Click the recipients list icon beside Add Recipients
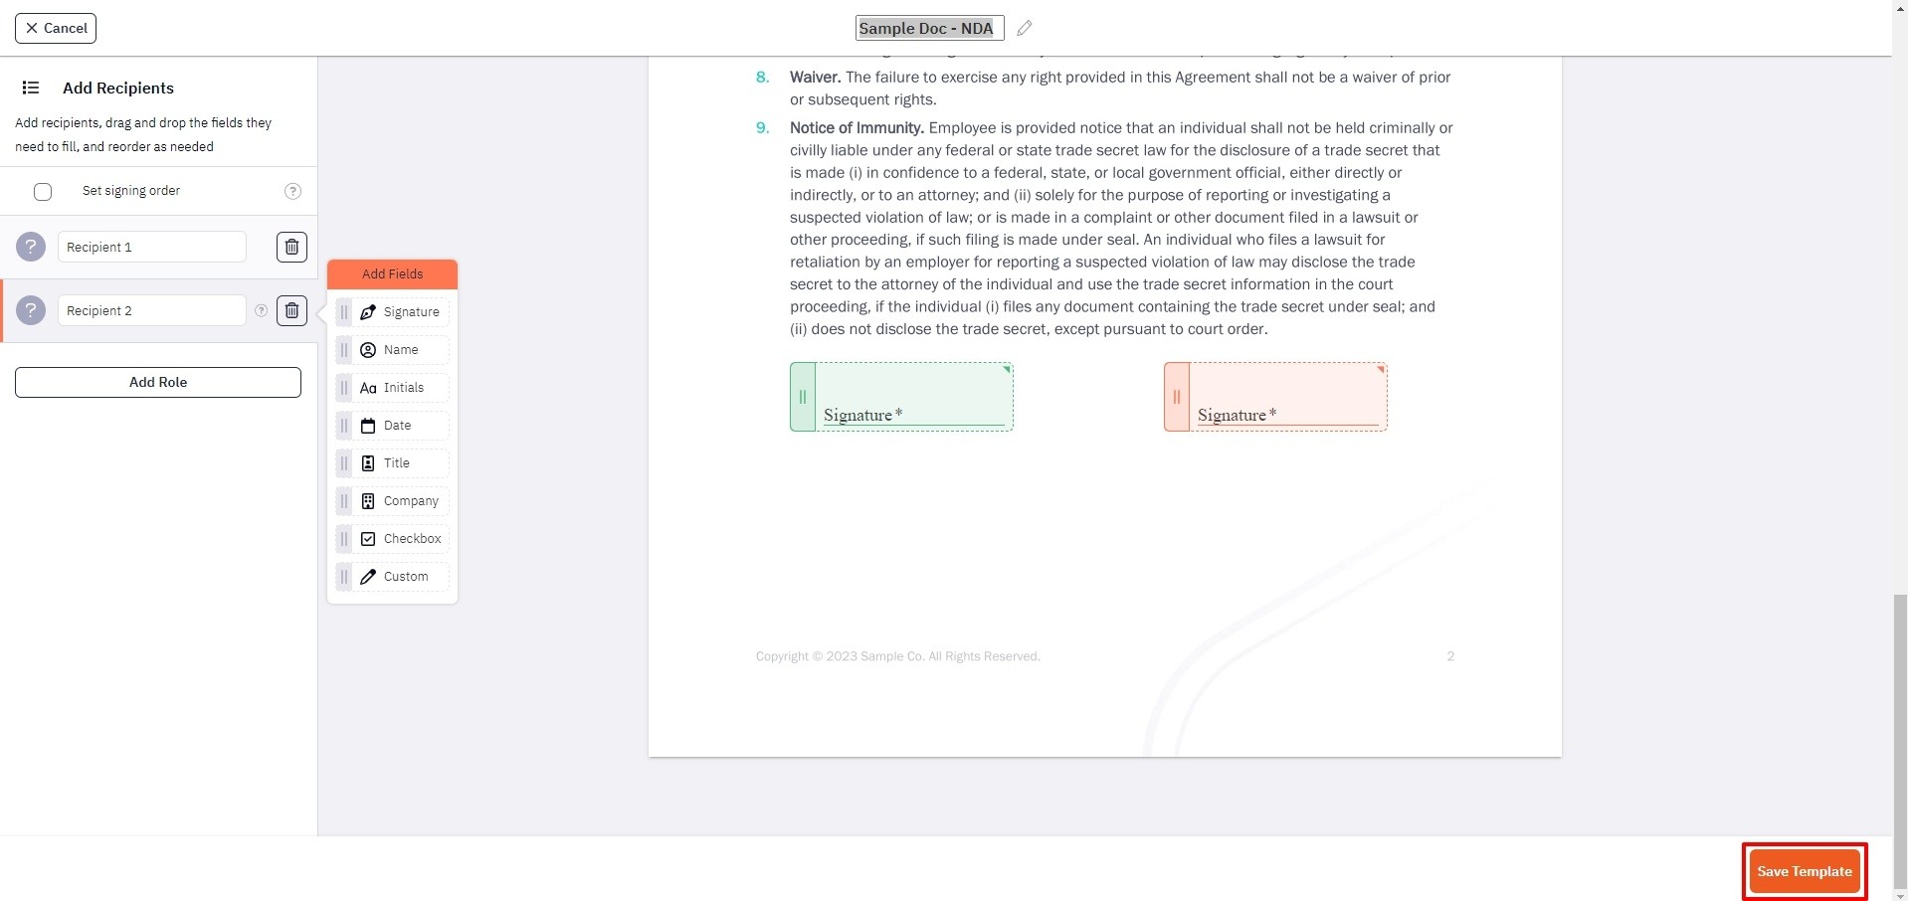Viewport: 1908px width, 901px height. tap(32, 88)
